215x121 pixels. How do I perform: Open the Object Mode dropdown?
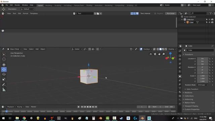point(14,49)
